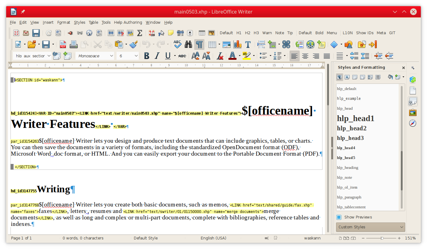Click the L10N button
427x249 pixels.
click(348, 33)
